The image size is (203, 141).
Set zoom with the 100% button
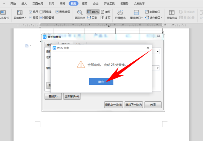pos(93,12)
